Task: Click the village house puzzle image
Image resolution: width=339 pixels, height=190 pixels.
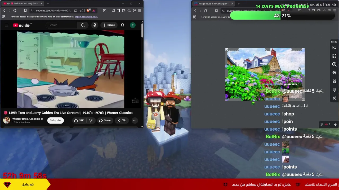Action: (265, 74)
